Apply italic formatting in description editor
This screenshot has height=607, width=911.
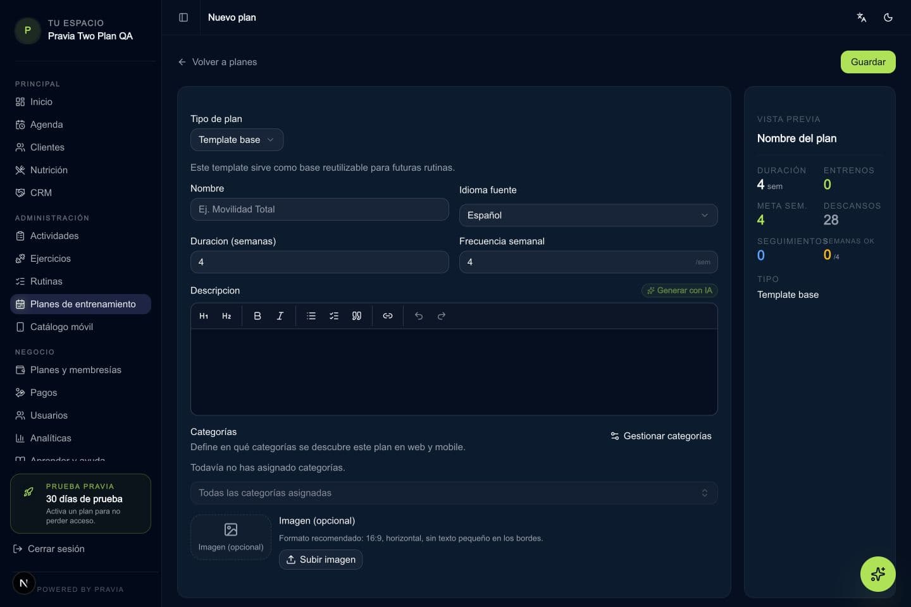[280, 316]
